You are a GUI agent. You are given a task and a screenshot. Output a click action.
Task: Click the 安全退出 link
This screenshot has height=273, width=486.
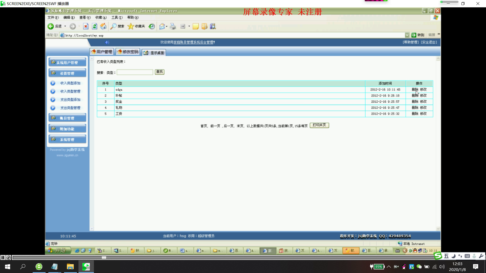429,42
